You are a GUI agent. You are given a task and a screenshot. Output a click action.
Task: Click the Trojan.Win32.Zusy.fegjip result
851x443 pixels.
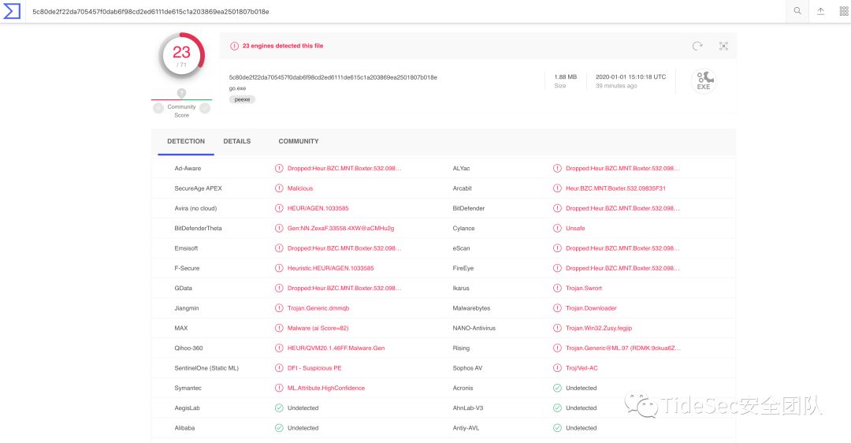click(599, 328)
